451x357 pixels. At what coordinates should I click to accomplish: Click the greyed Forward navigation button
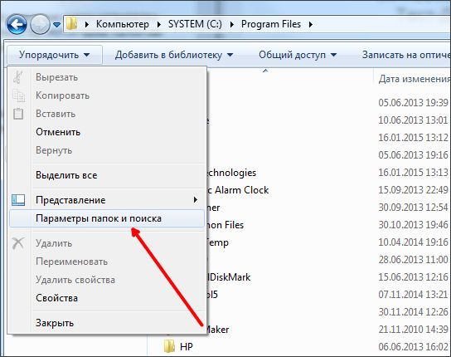tap(40, 24)
